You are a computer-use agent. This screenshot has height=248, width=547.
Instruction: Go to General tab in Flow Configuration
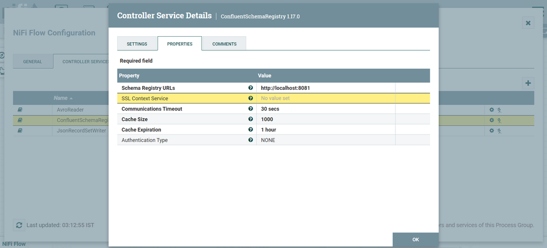coord(32,62)
